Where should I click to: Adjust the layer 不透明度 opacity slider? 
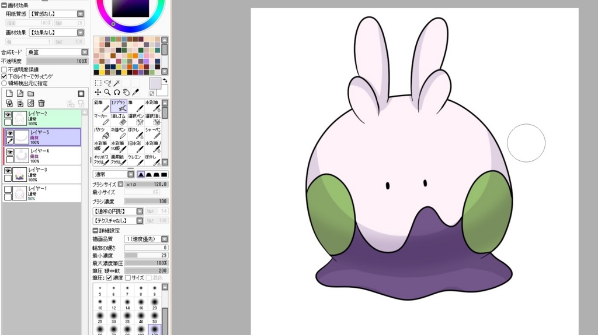pos(57,61)
